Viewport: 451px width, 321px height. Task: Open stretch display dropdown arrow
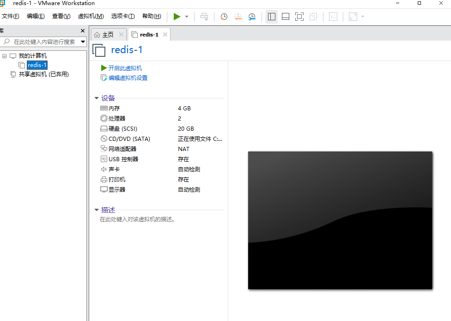click(363, 17)
